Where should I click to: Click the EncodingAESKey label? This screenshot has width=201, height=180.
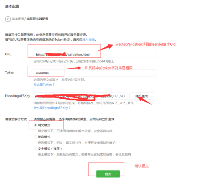point(17,96)
